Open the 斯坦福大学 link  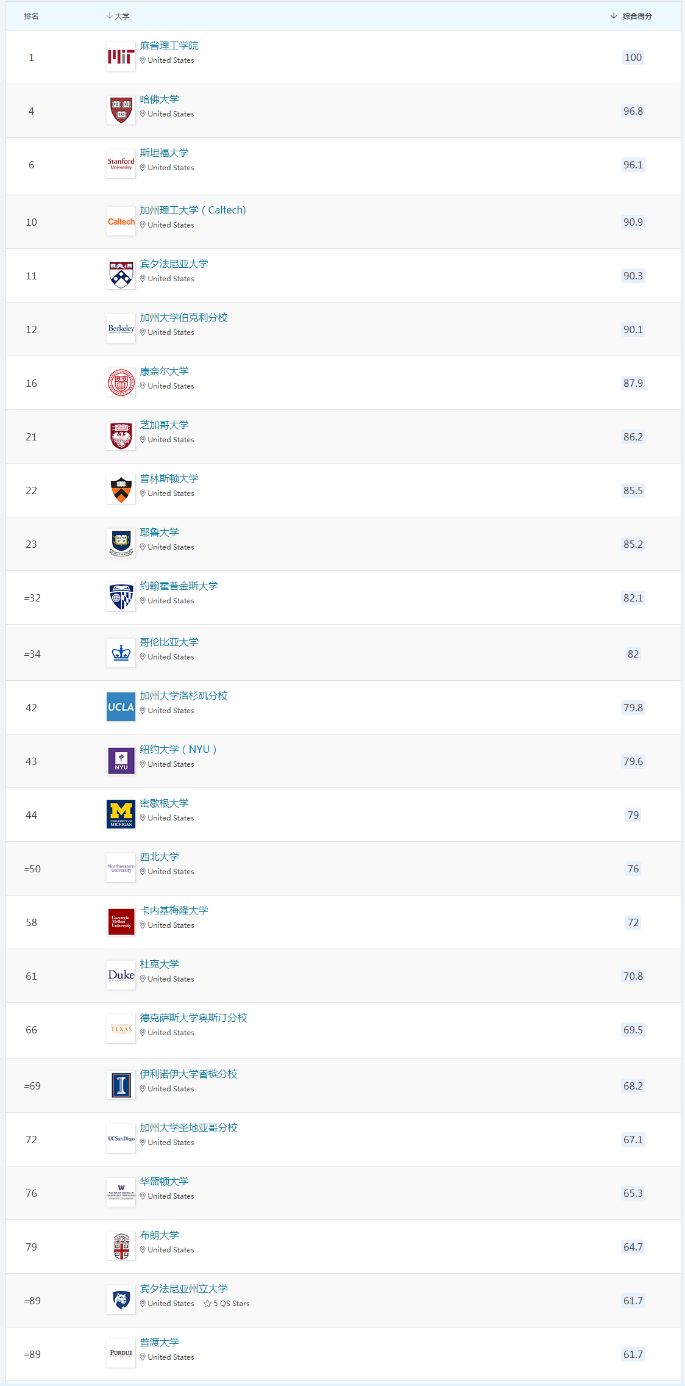[164, 153]
